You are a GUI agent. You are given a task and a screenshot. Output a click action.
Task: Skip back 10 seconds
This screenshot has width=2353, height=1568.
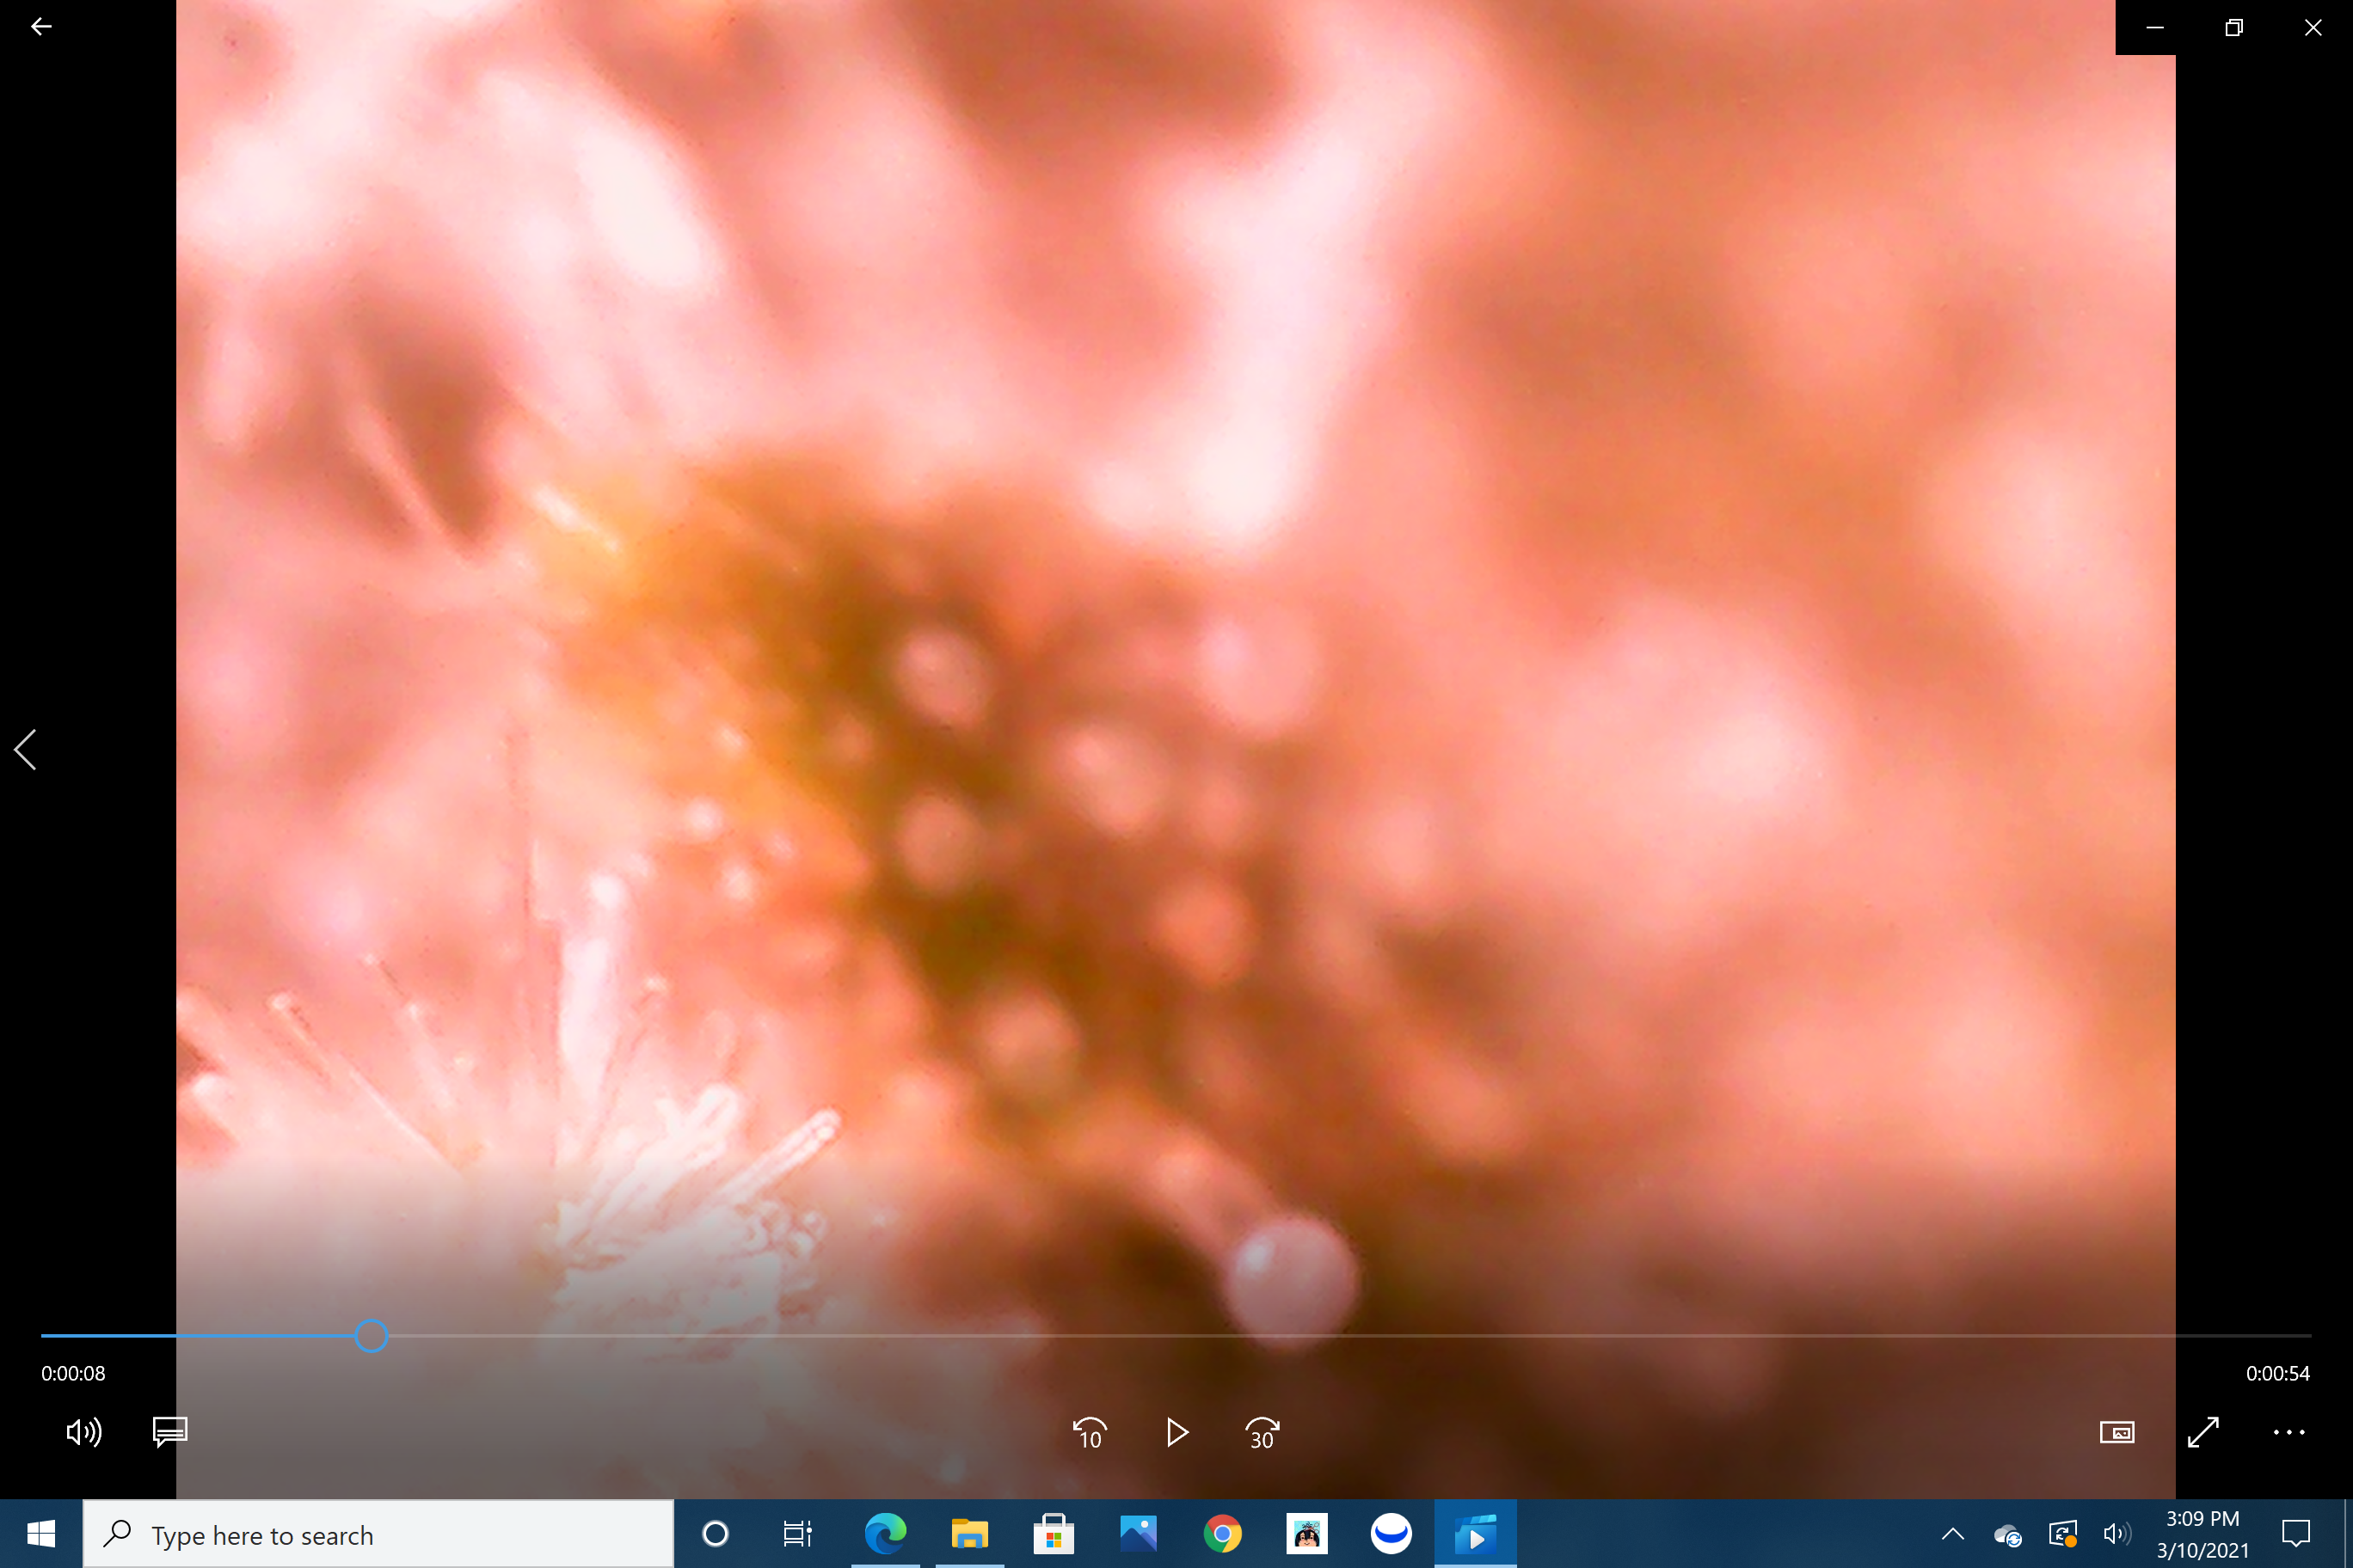point(1090,1433)
